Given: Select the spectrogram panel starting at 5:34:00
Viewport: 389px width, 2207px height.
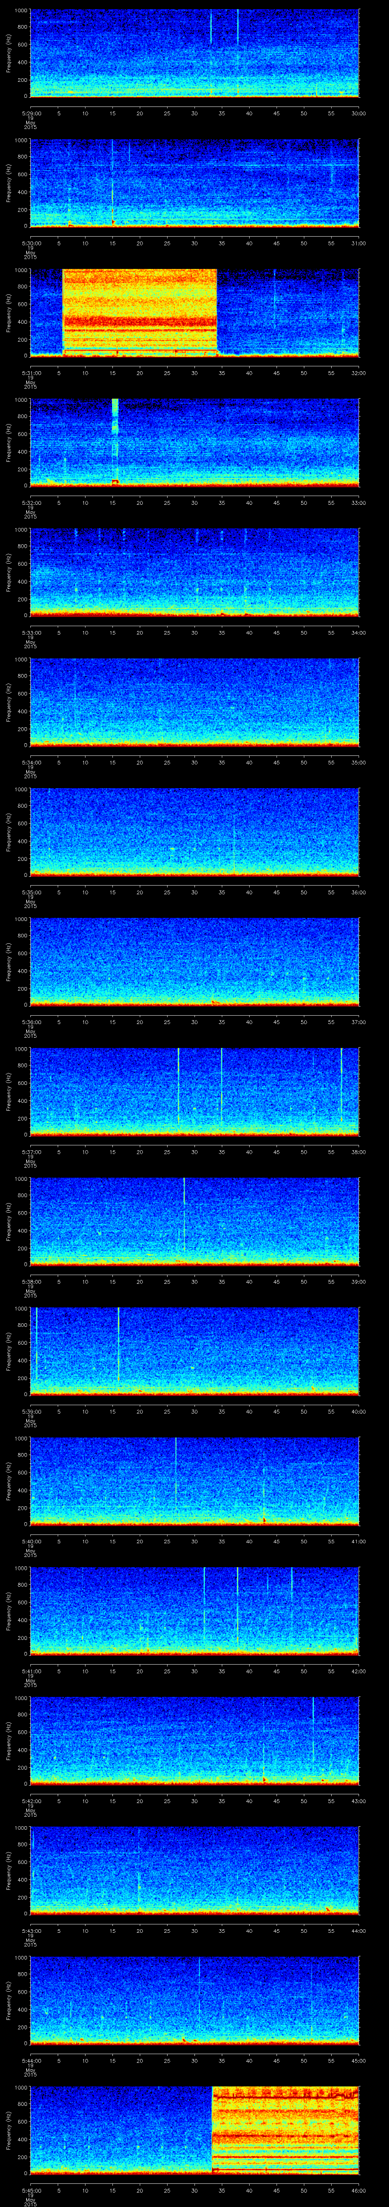Looking at the screenshot, I should pos(194,703).
